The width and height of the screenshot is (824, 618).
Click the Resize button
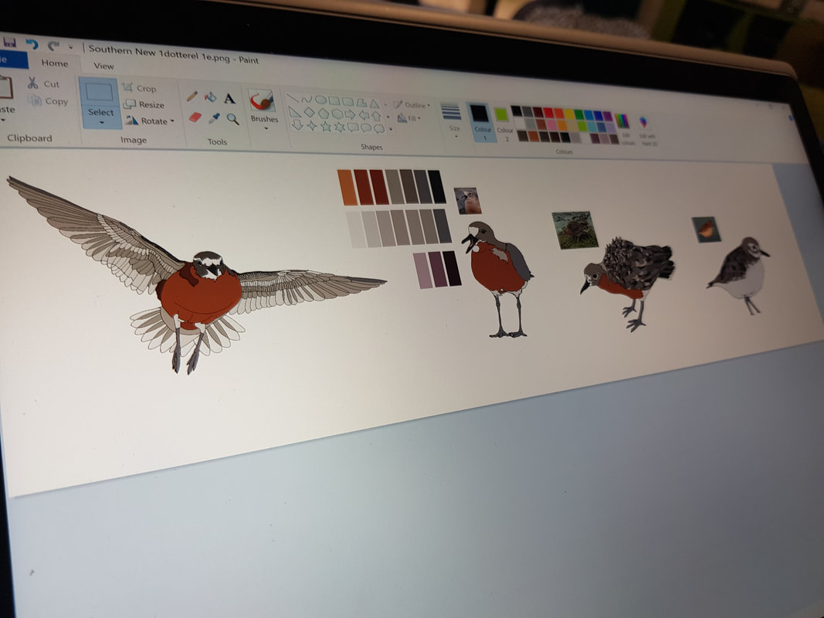tap(144, 104)
